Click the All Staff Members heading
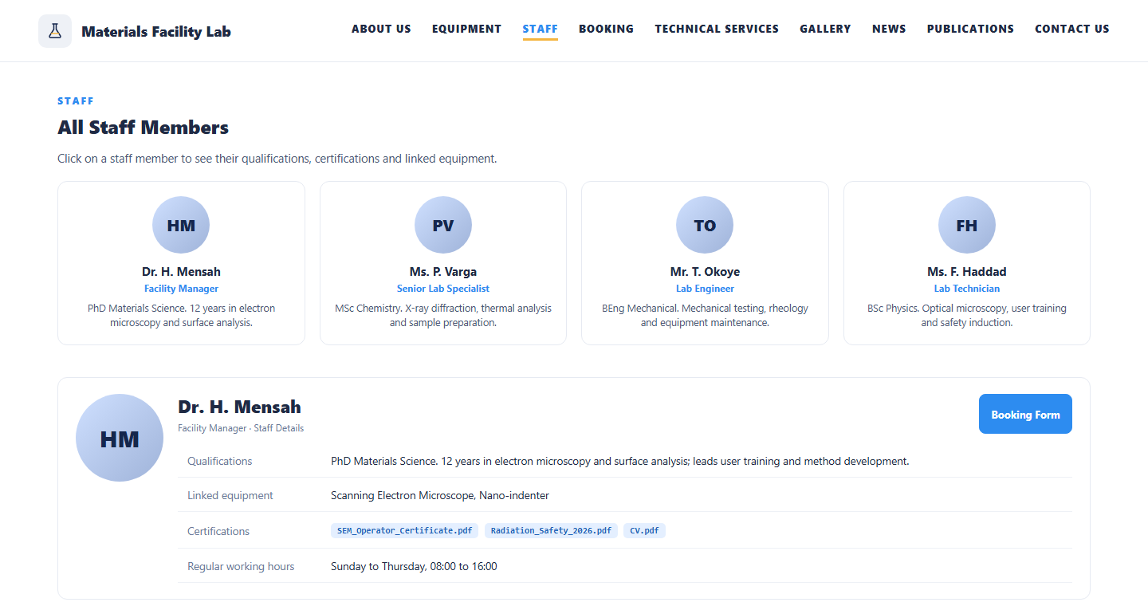The width and height of the screenshot is (1148, 606). pos(143,128)
